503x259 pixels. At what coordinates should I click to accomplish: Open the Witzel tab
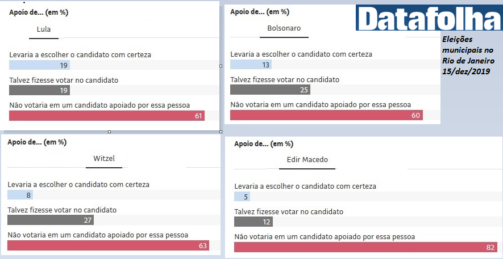pos(104,159)
